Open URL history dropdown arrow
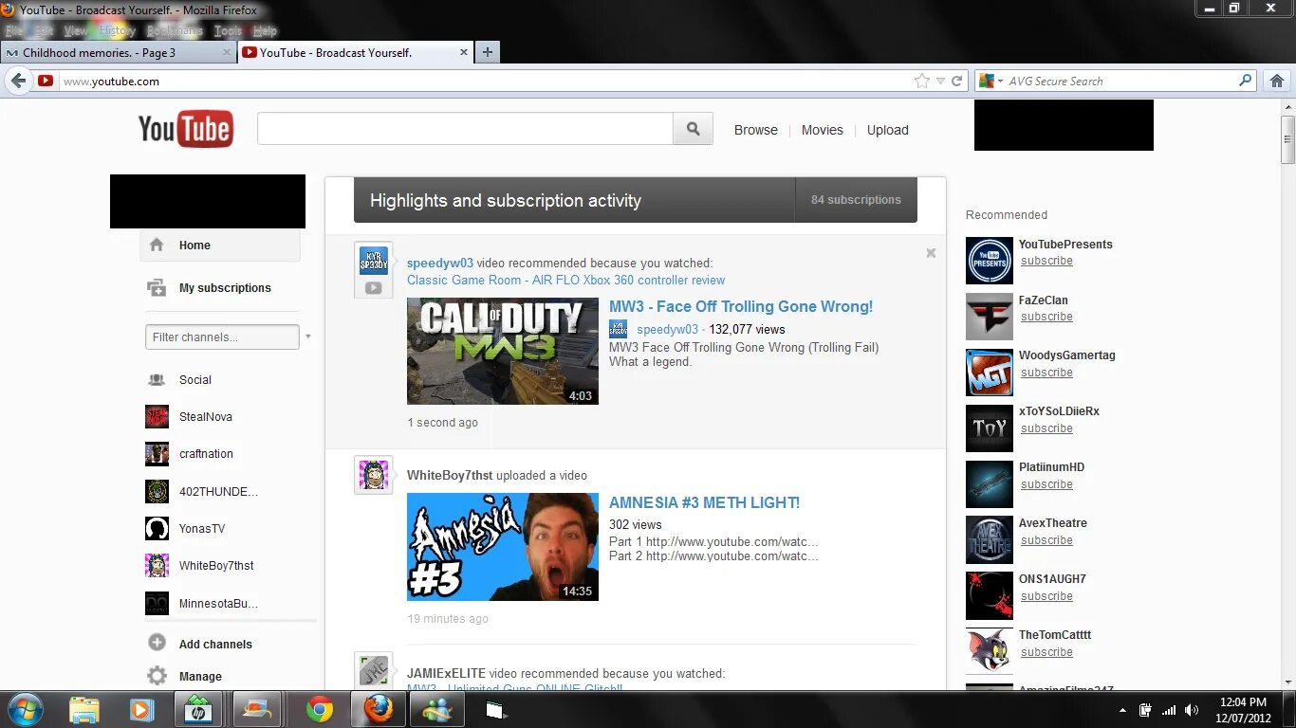 [x=940, y=82]
